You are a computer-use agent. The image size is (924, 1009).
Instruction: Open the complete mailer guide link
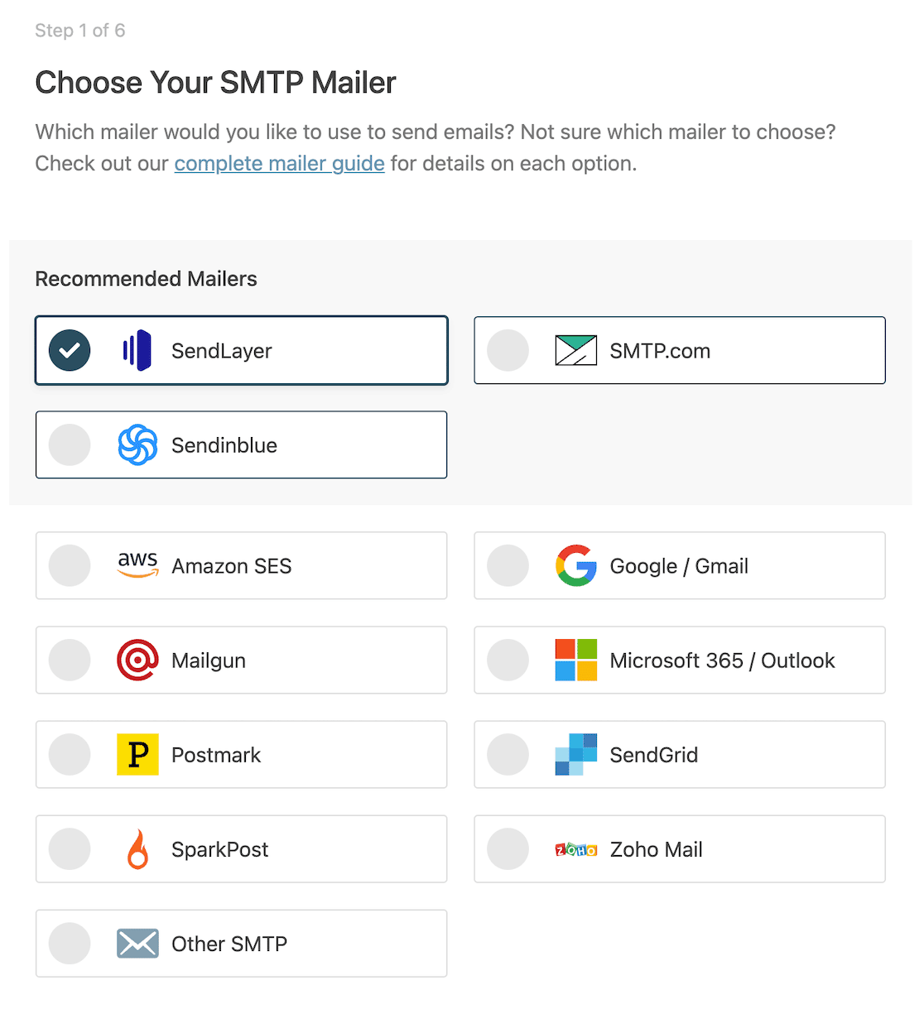pos(279,164)
